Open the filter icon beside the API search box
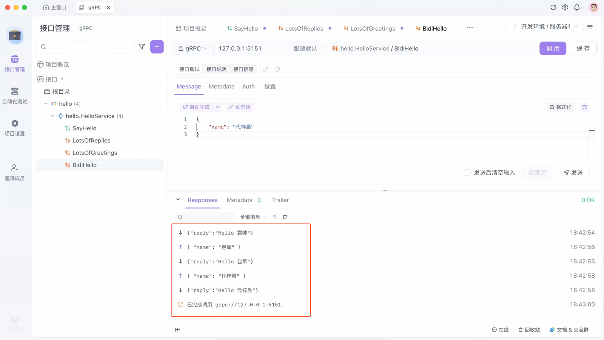The image size is (604, 340). coord(142,46)
